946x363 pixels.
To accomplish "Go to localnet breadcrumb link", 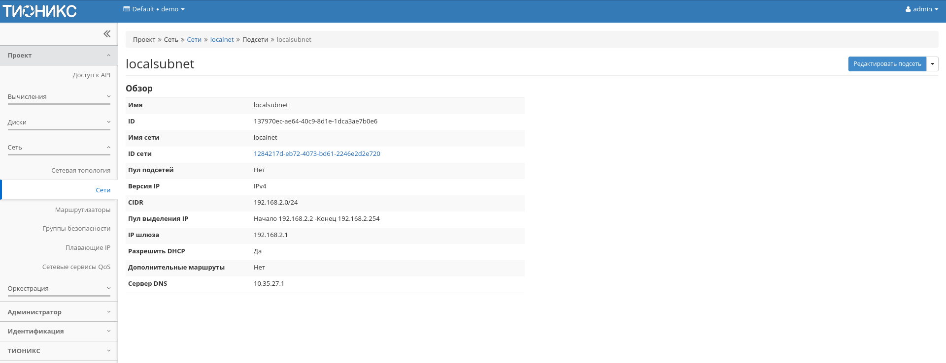I will [222, 40].
